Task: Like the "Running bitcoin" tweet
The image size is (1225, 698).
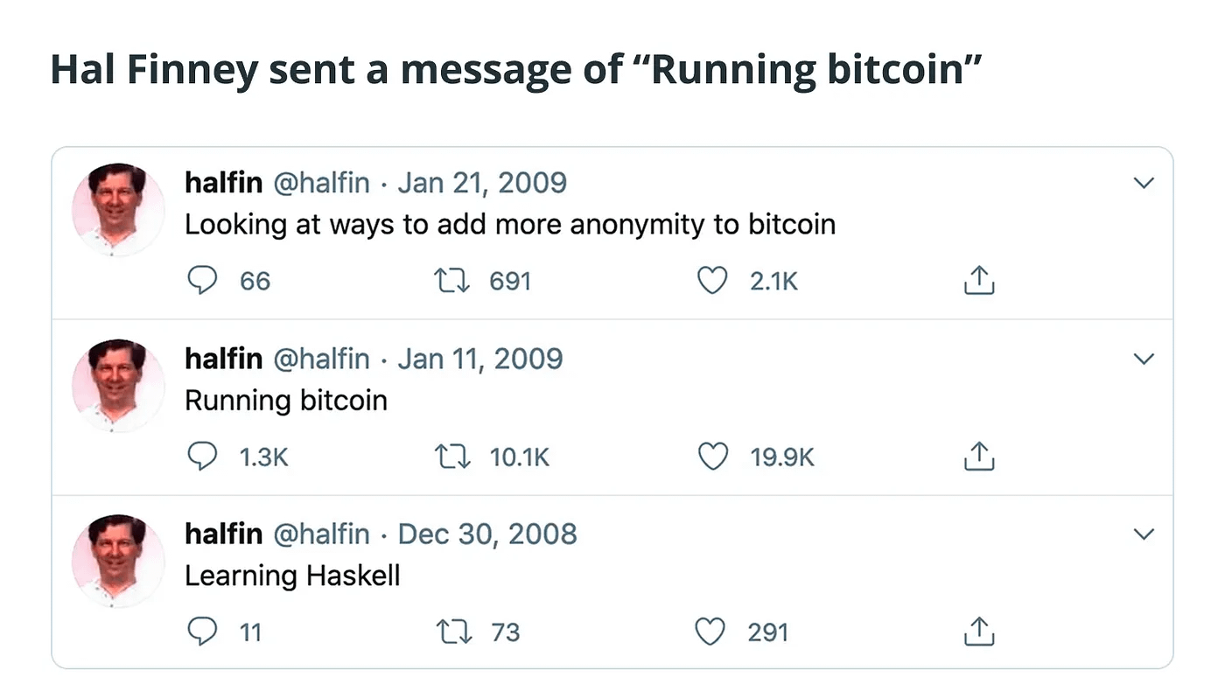Action: coord(712,457)
